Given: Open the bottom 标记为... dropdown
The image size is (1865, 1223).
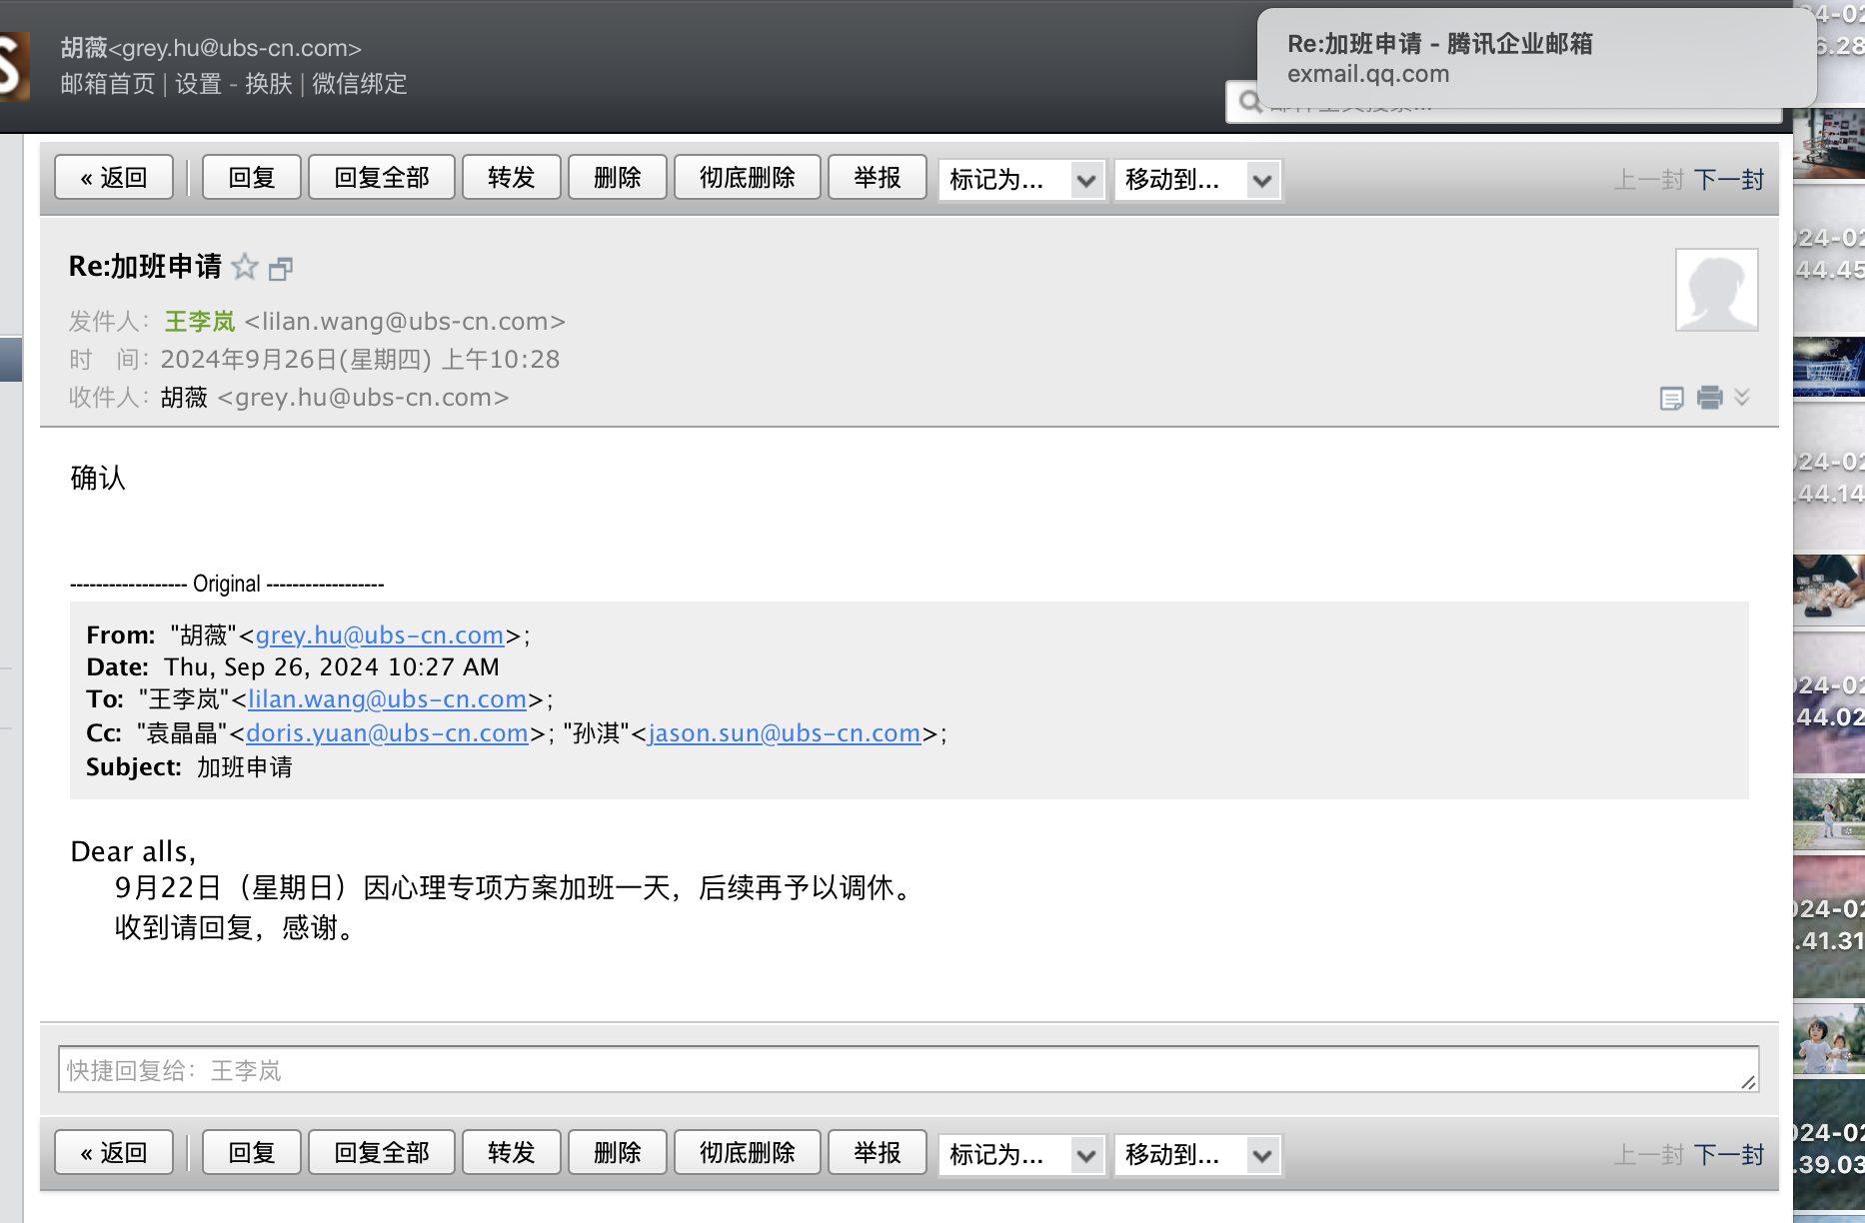Looking at the screenshot, I should pyautogui.click(x=1020, y=1155).
